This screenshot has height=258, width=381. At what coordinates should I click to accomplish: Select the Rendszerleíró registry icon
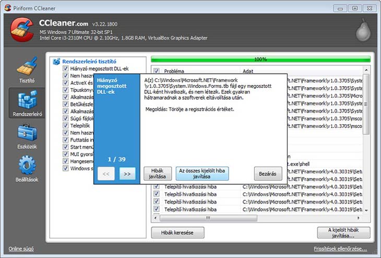[27, 102]
